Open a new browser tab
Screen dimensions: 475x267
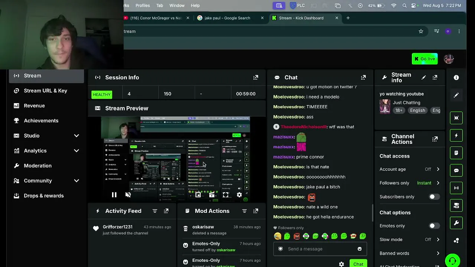coord(348,18)
